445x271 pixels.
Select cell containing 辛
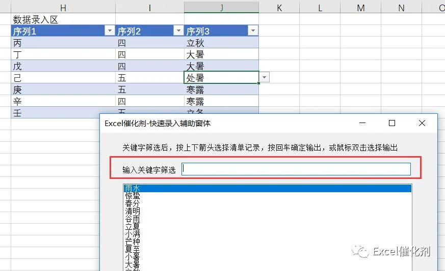tap(63, 101)
